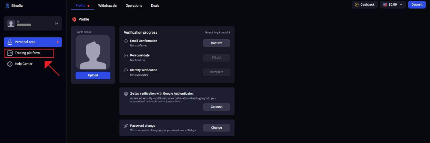This screenshot has height=143, width=430.
Task: Open the Withdrawals tab
Action: [x=107, y=5]
